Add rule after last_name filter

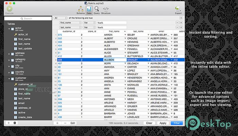point(181,27)
